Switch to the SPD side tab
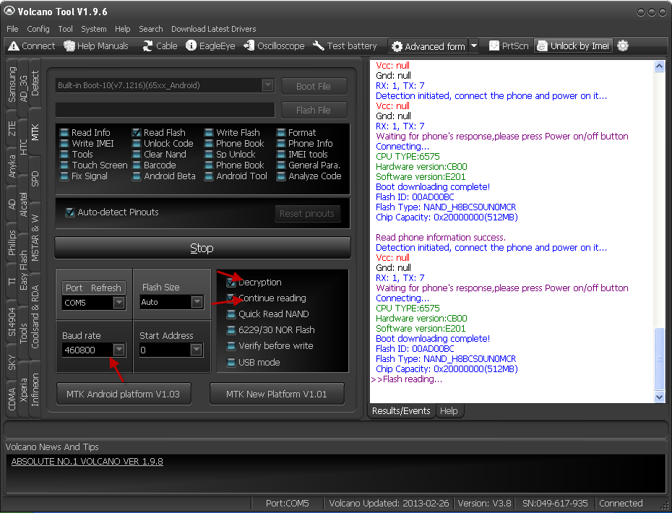This screenshot has height=513, width=672. 35,178
